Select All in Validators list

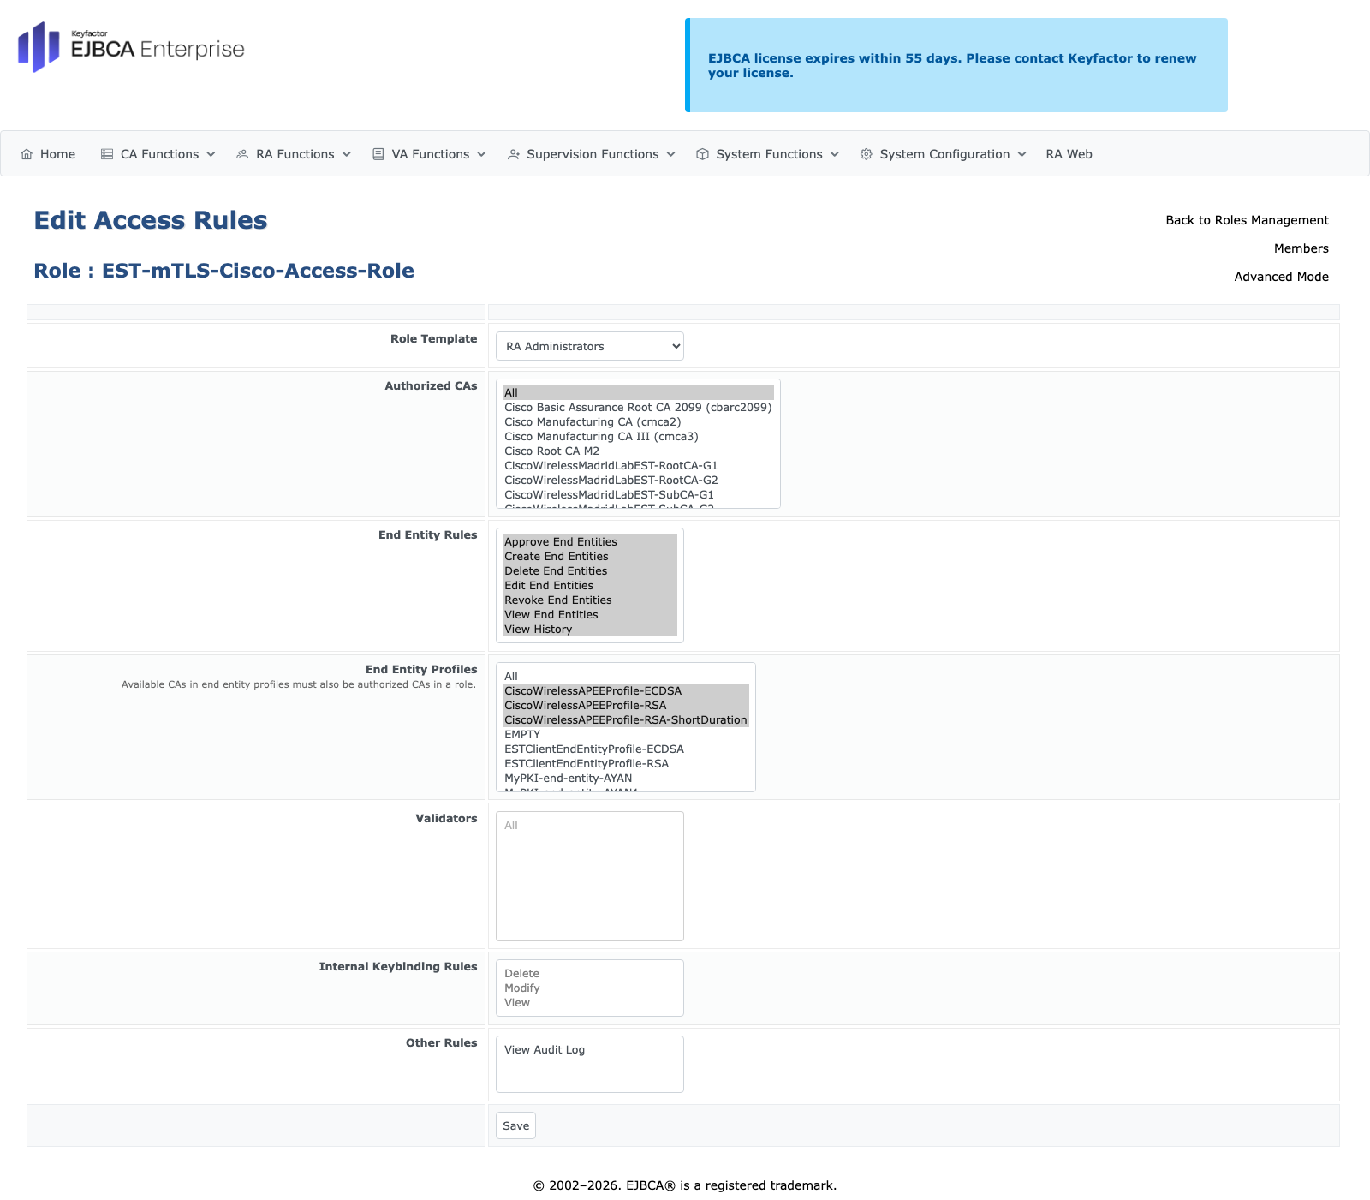coord(590,826)
